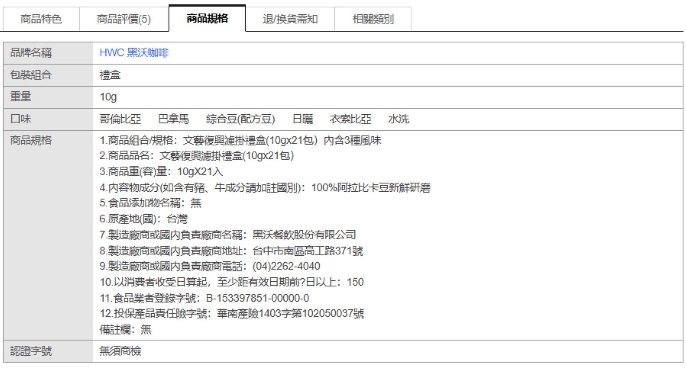Screen dimensions: 686x369
Task: Click the phone number (04)2262-4040 line
Action: 210,266
